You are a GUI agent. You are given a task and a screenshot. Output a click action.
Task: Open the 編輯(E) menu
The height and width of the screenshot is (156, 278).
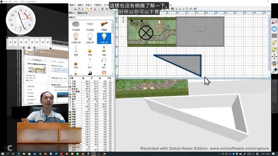(80, 5)
